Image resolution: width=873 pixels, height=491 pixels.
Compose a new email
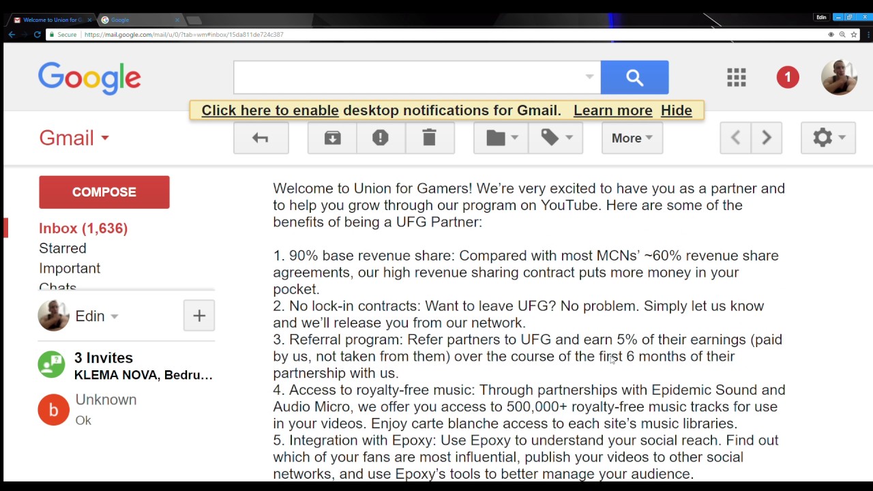coord(104,192)
